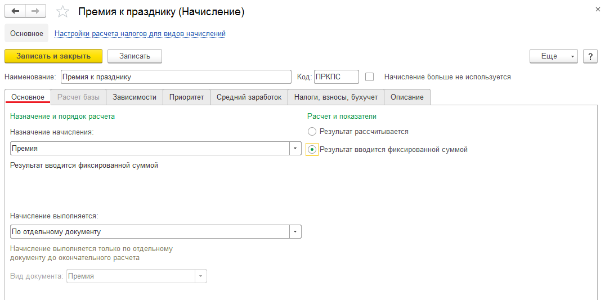Screen dimensions: 605x300
Task: Open the 'Приоритет' tab
Action: pos(187,97)
